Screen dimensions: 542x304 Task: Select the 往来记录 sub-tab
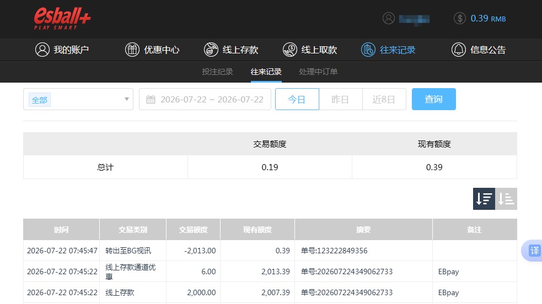pos(266,72)
